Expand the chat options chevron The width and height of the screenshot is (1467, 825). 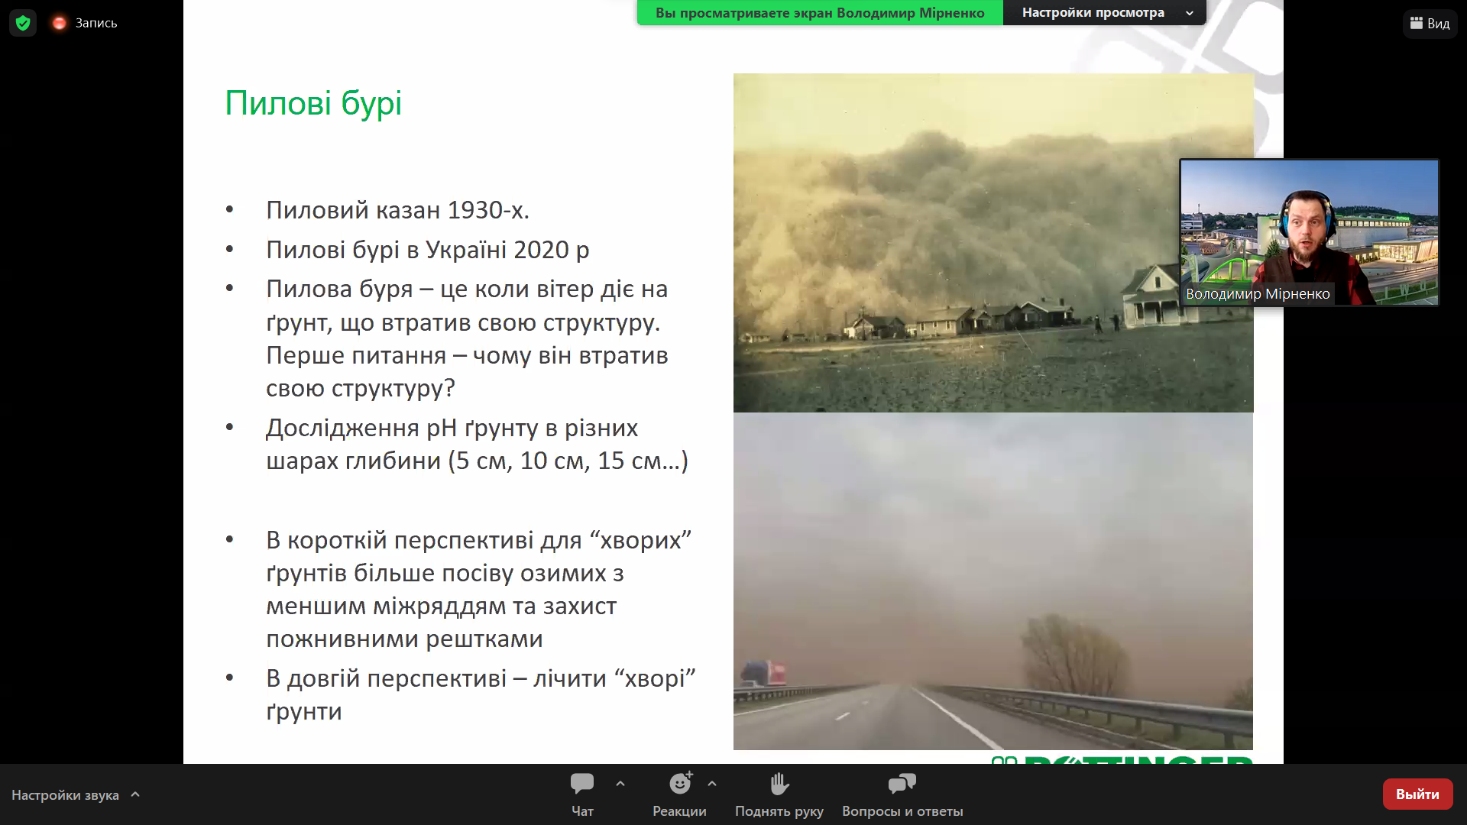tap(620, 784)
